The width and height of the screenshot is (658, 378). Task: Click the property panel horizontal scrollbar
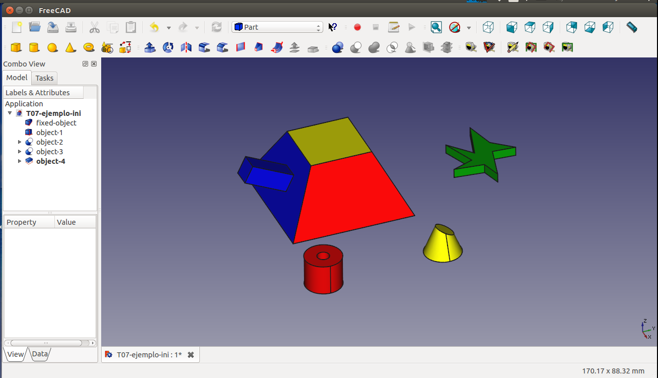coord(46,343)
